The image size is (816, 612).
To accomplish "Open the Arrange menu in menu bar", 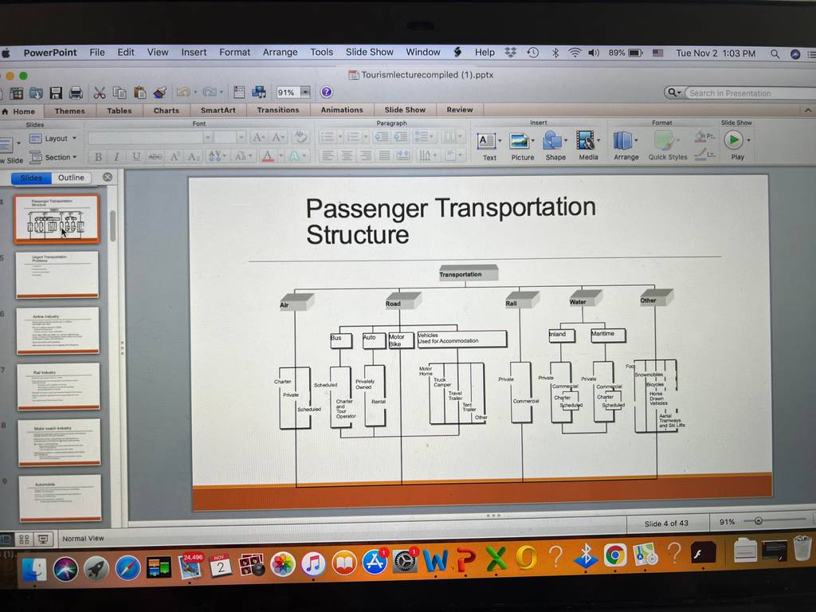I will tap(280, 52).
